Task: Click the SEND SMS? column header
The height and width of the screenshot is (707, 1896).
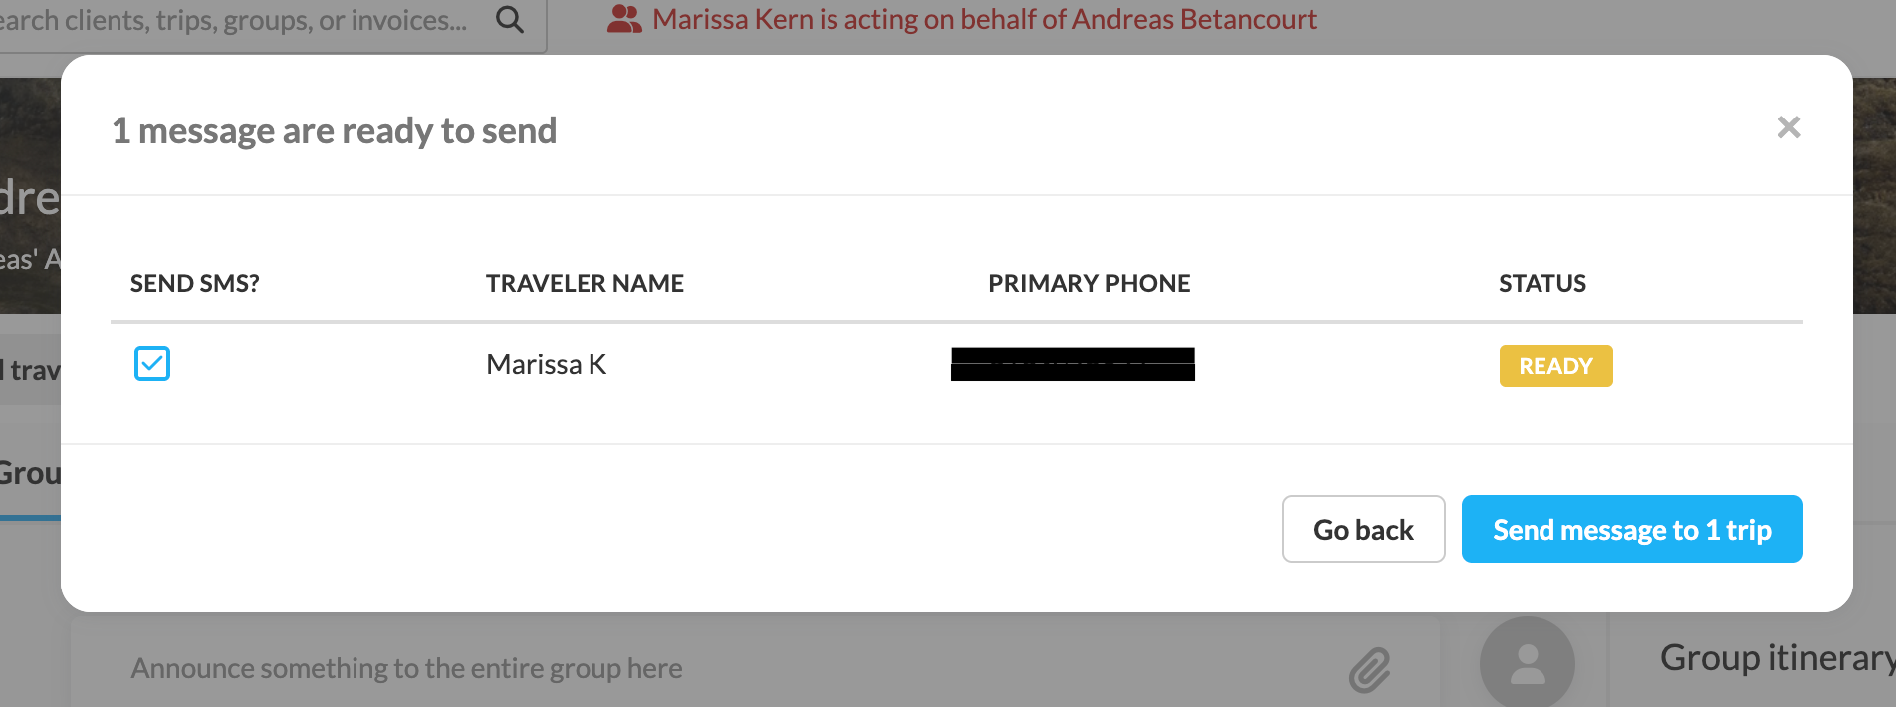Action: tap(195, 284)
